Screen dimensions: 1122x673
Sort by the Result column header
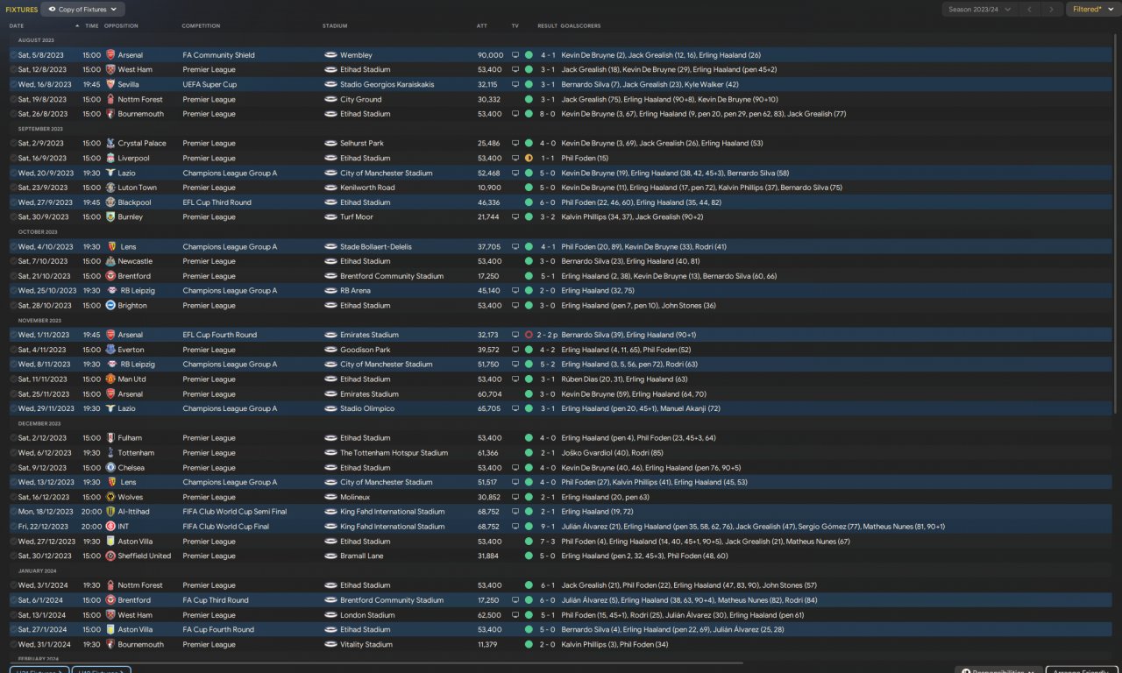(547, 26)
